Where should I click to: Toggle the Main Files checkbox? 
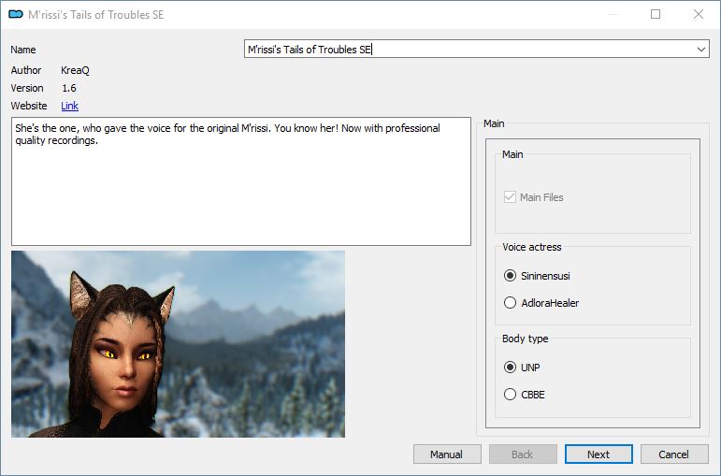(x=510, y=197)
